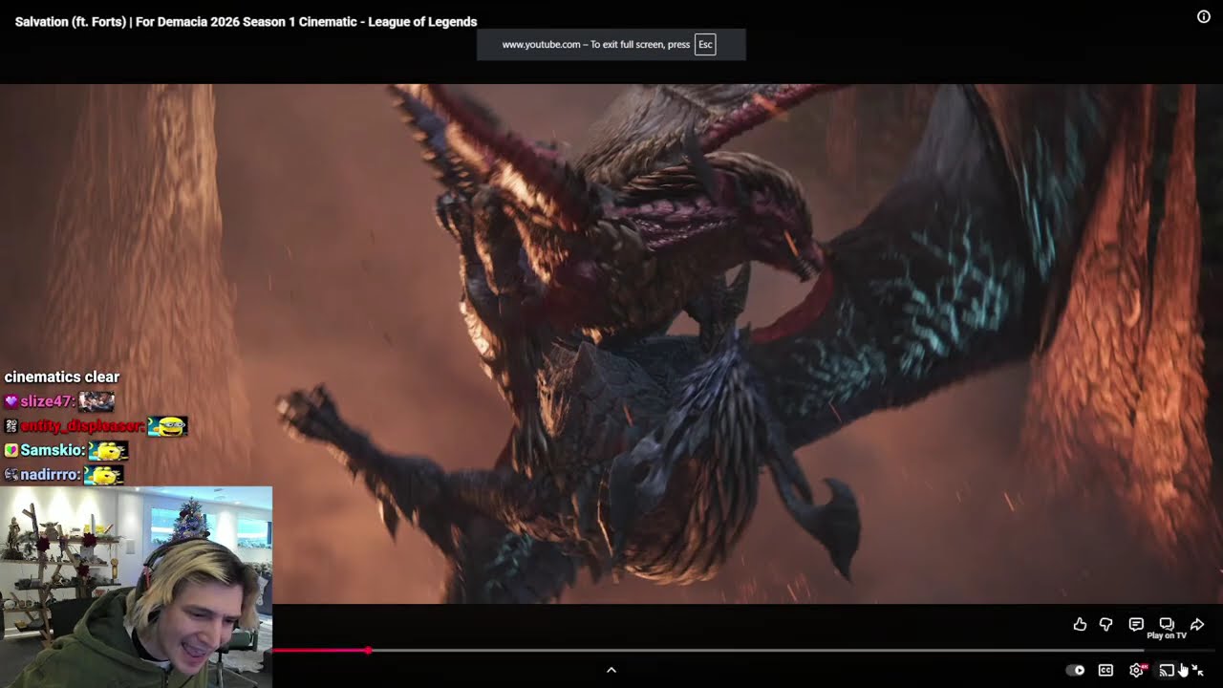1223x688 pixels.
Task: Click the emote next to Samskio
Action: (x=107, y=450)
